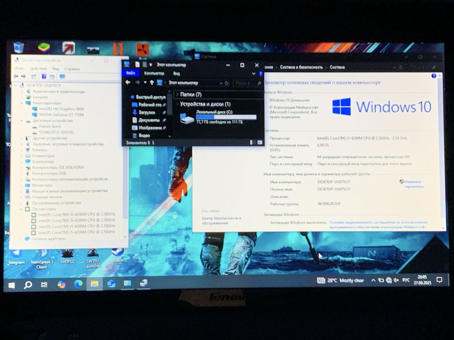Screen dimensions: 454x340
Task: Open Copilot from taskbar
Action: click(61, 285)
